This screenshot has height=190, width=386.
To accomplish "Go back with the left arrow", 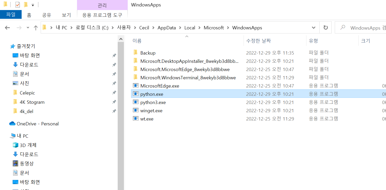I will 7,28.
